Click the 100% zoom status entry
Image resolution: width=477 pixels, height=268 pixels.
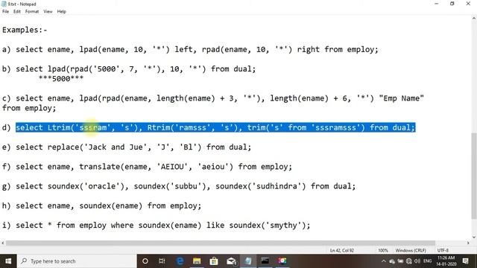pyautogui.click(x=383, y=251)
